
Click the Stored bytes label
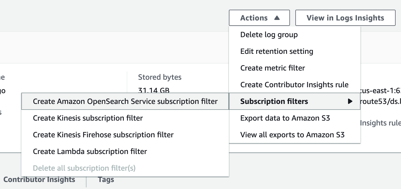tap(160, 77)
